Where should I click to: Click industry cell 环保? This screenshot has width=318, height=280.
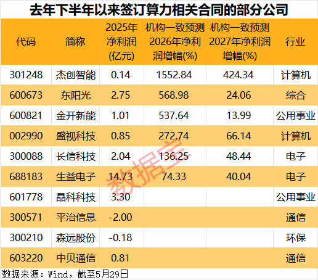click(x=295, y=237)
